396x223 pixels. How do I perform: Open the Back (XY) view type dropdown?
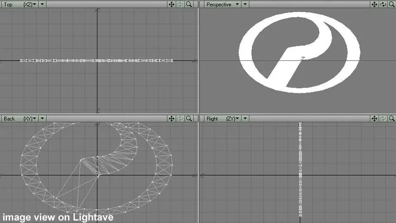[19, 119]
